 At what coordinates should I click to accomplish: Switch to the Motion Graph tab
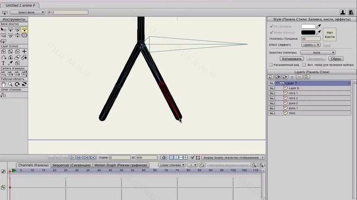pyautogui.click(x=120, y=165)
